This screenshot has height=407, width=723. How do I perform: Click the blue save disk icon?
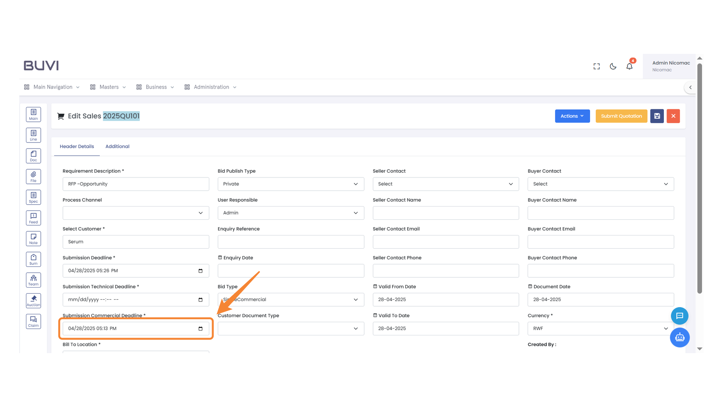(657, 116)
